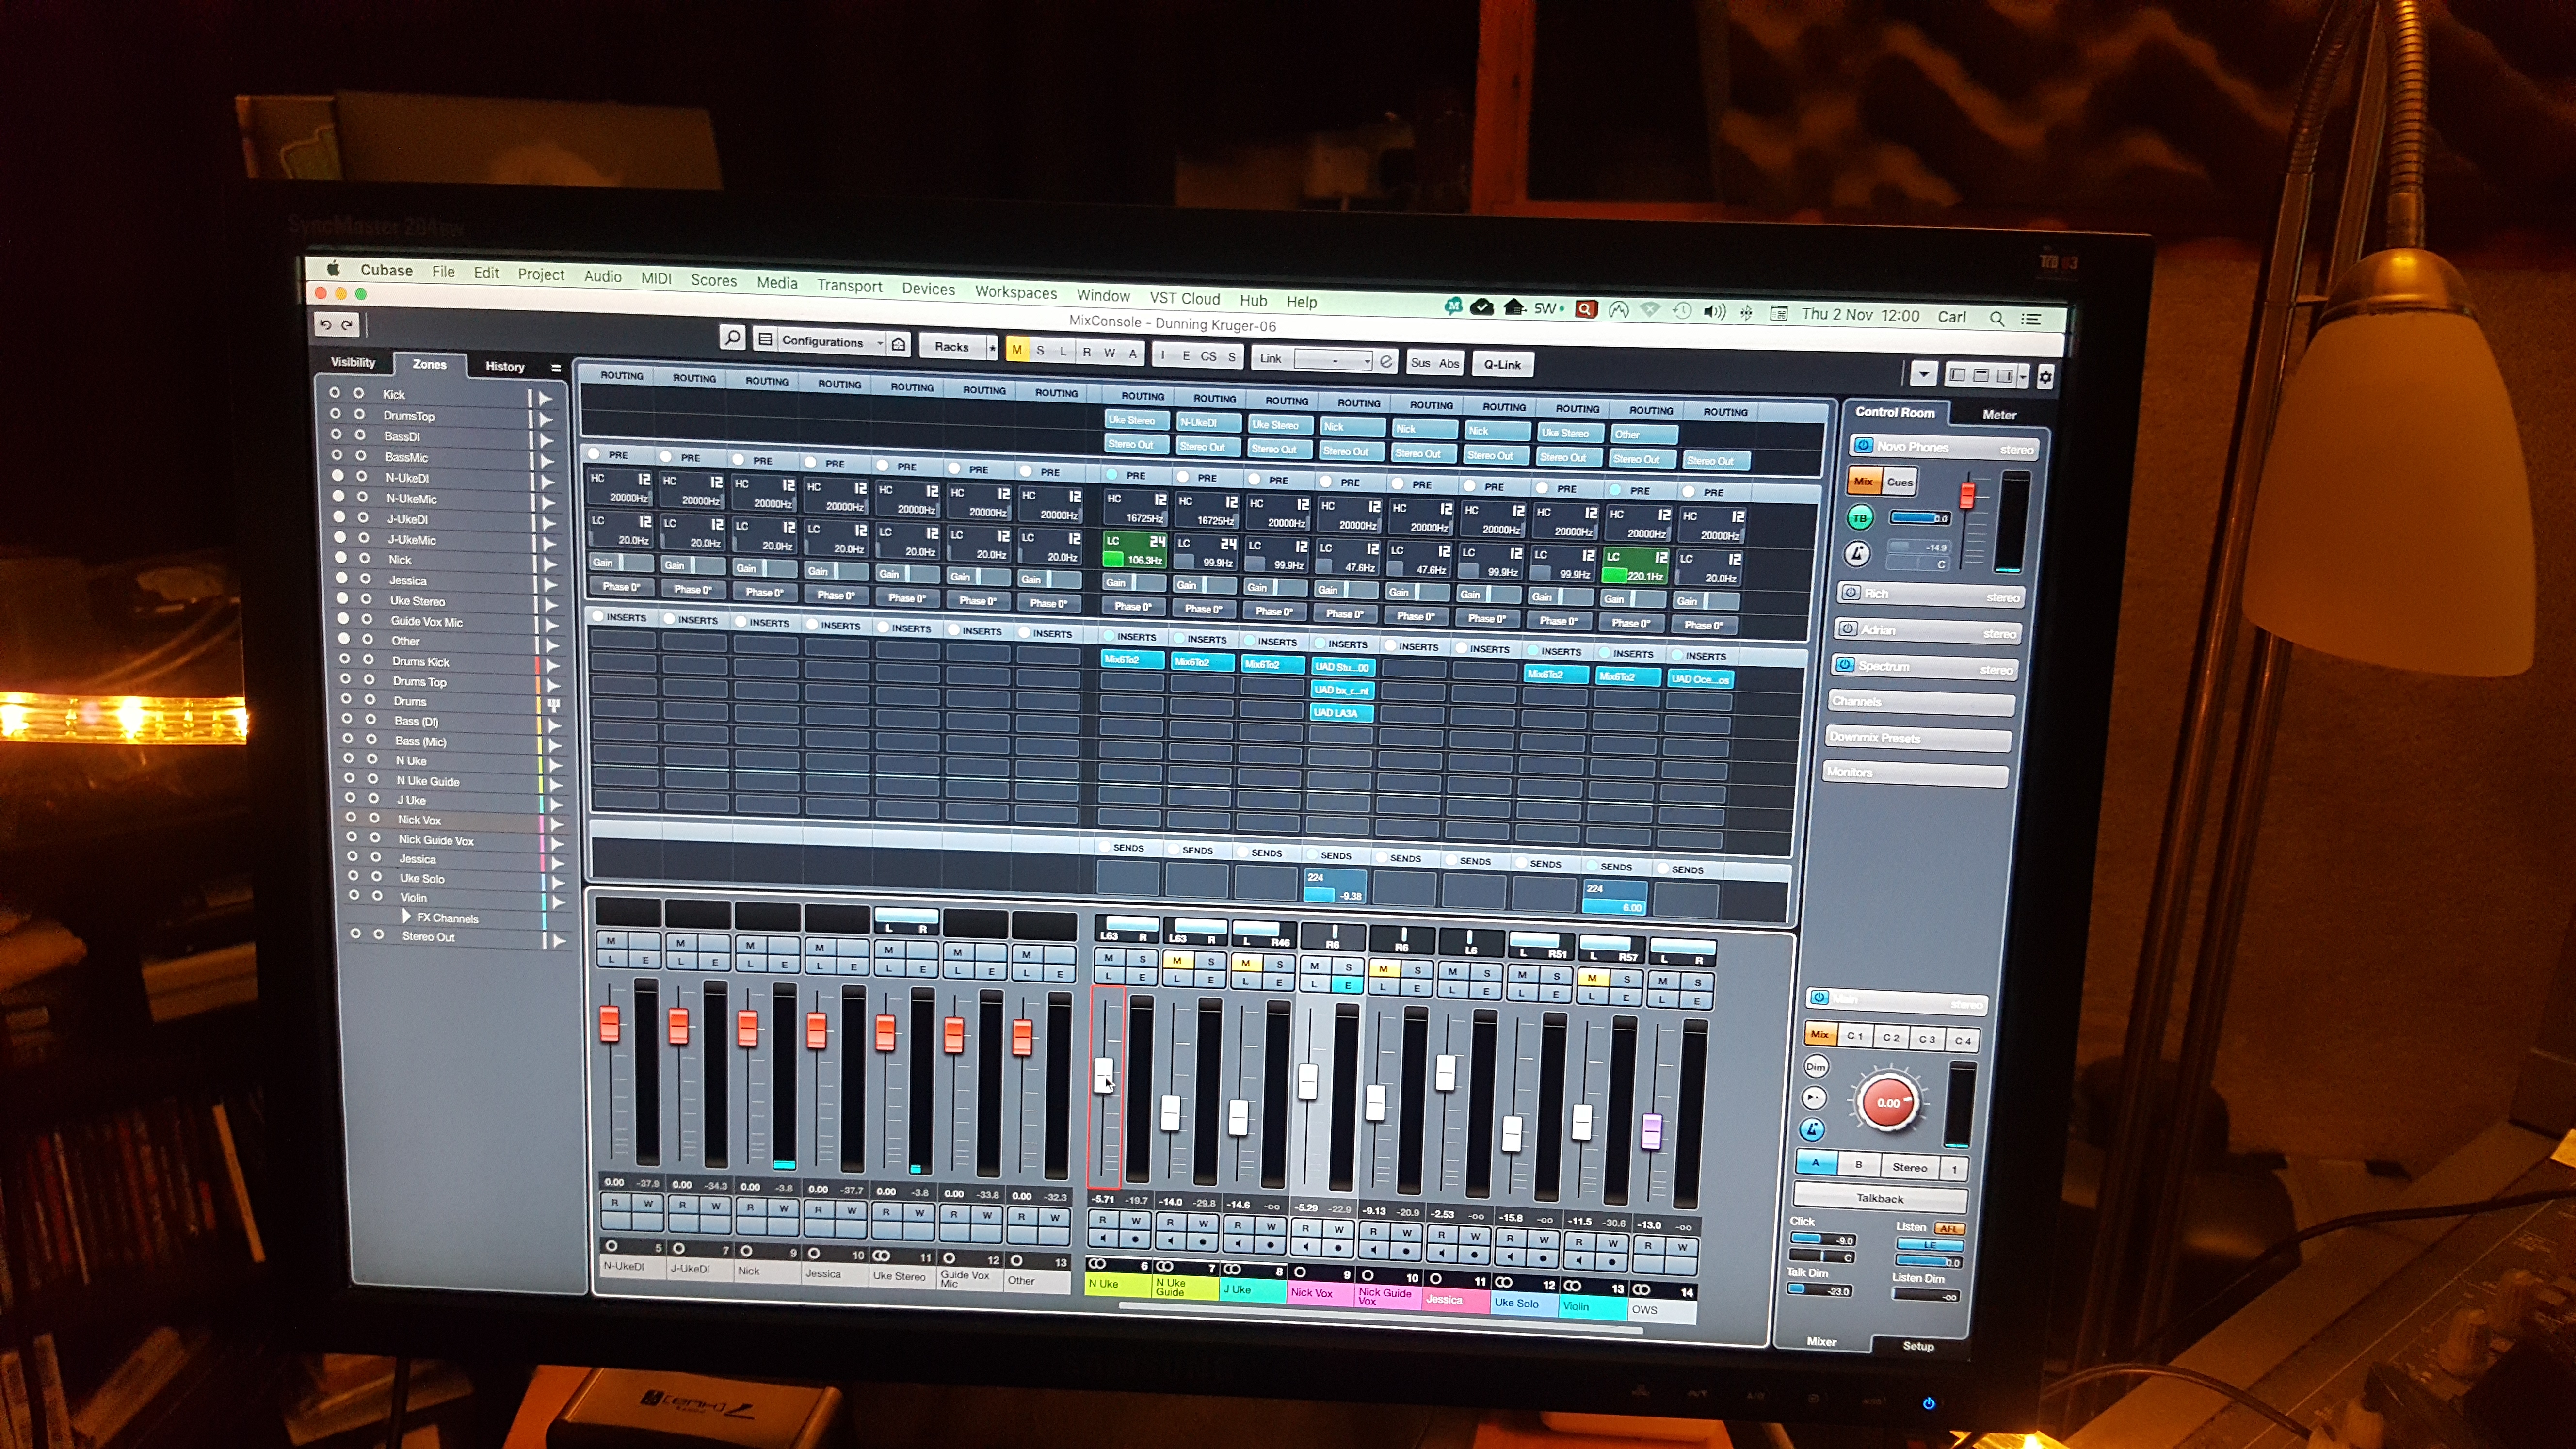This screenshot has width=2576, height=1449.
Task: Solo the N Uke Guide channel
Action: coord(1210,962)
